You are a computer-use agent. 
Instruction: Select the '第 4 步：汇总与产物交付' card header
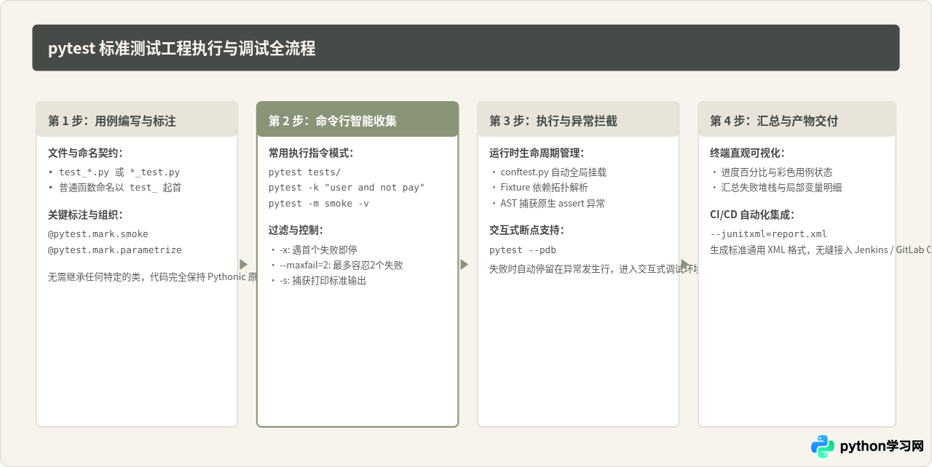click(x=797, y=119)
